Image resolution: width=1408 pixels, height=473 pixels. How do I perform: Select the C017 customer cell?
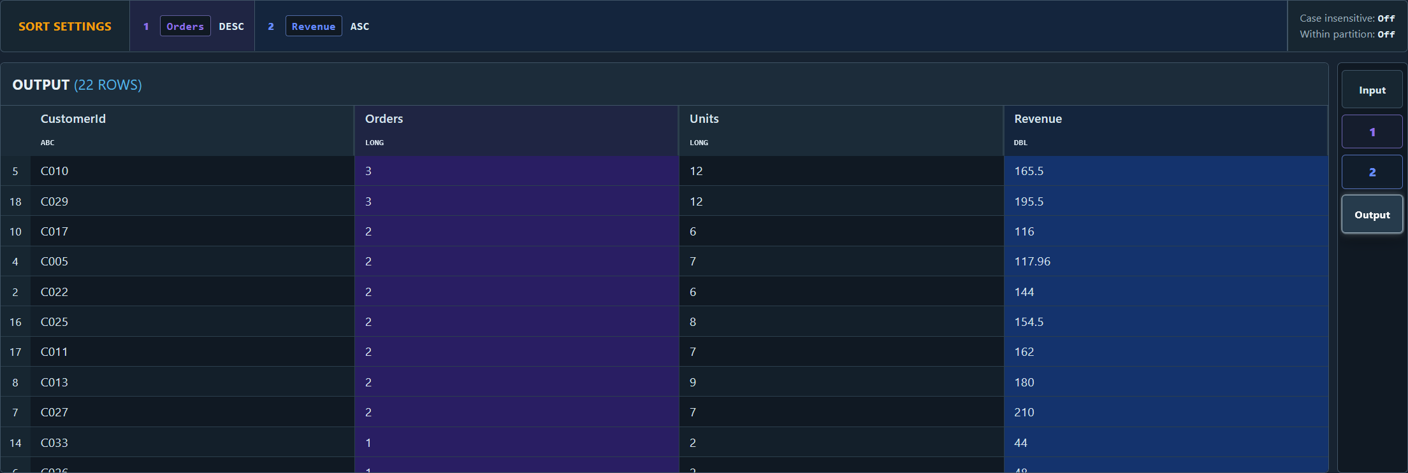pos(192,231)
